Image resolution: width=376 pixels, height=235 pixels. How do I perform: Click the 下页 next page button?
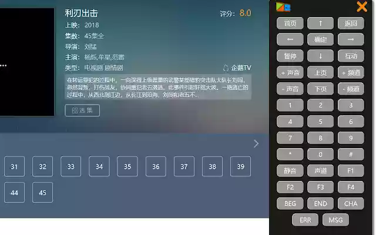tap(320, 89)
